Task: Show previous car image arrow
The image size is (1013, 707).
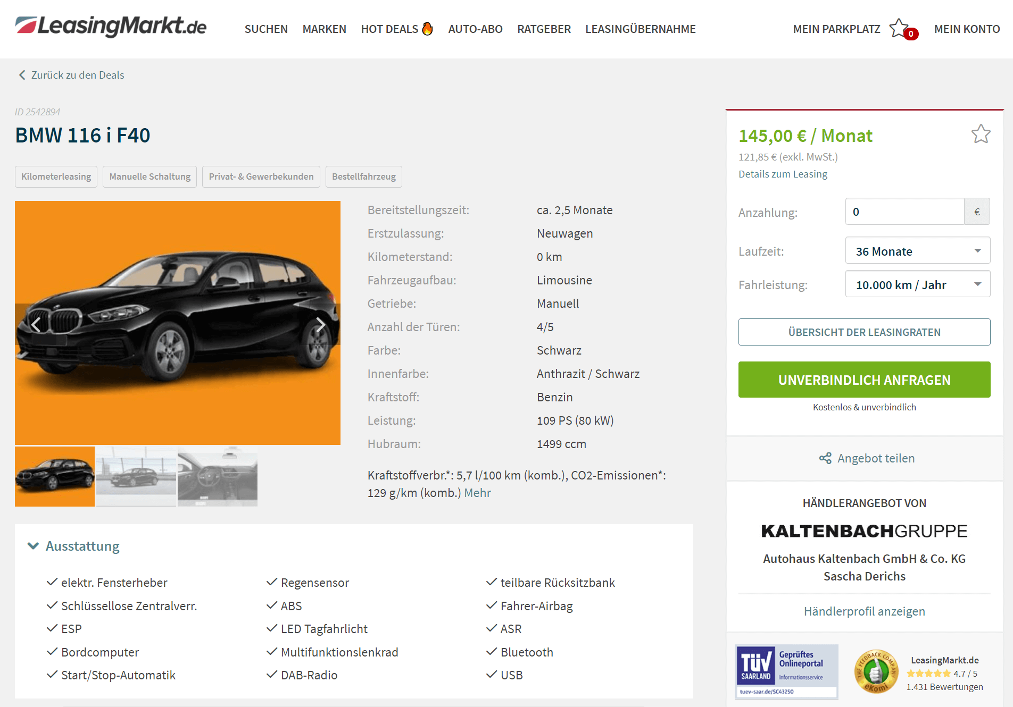Action: coord(36,324)
